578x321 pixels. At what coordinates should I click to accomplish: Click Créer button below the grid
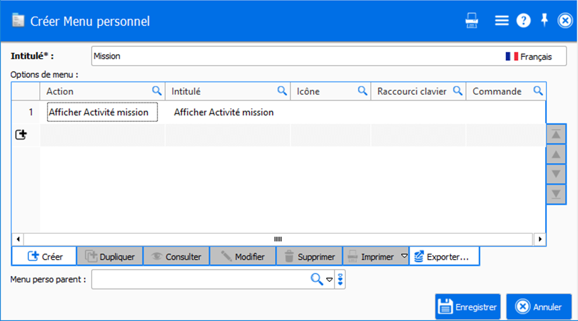pos(44,257)
